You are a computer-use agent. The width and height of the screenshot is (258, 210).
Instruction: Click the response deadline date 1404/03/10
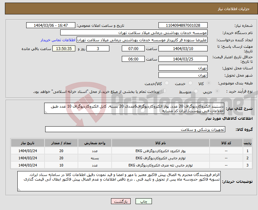[x=183, y=48]
